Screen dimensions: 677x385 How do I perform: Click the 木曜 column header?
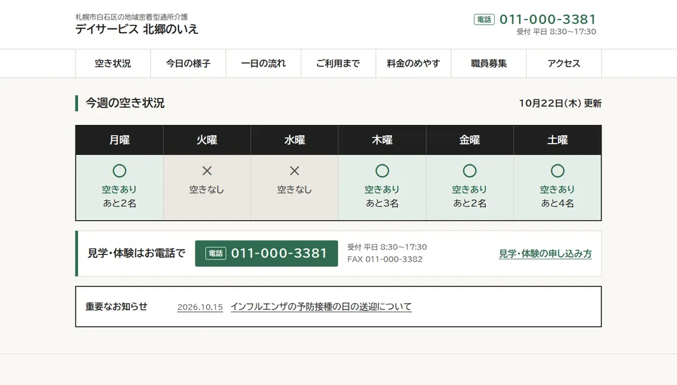(x=382, y=140)
